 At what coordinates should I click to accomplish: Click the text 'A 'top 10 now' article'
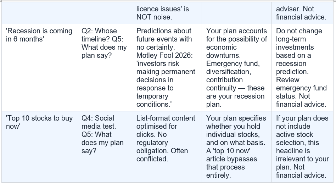point(232,155)
